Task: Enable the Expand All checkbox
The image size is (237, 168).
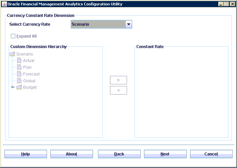Action: [13, 36]
